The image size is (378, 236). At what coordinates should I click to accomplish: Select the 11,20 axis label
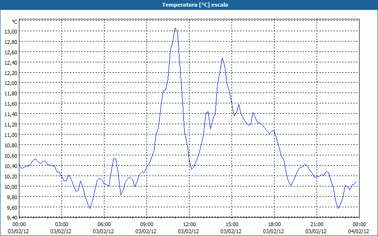10,125
